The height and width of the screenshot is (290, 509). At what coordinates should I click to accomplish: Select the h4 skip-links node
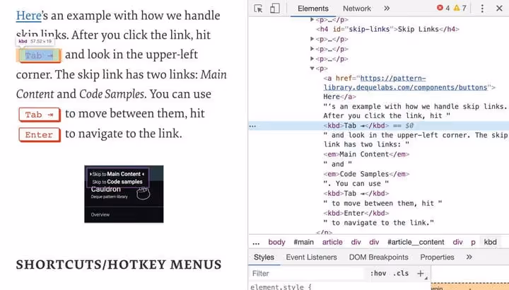(388, 29)
